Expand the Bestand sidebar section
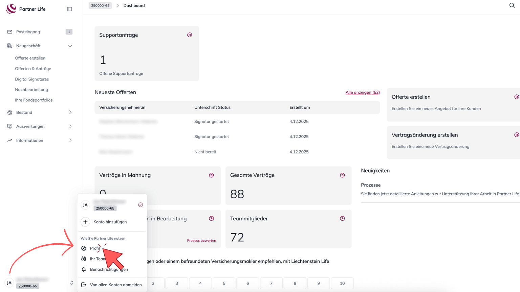Viewport: 520px width, 292px height. coord(70,113)
